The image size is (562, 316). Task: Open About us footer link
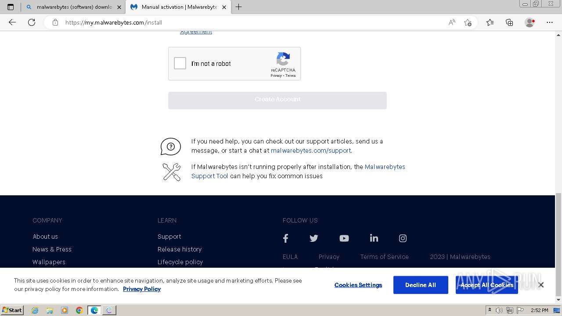pos(45,237)
